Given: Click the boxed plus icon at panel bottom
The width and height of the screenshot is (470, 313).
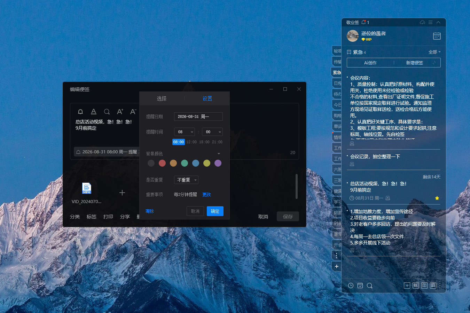Looking at the screenshot, I should point(407,286).
